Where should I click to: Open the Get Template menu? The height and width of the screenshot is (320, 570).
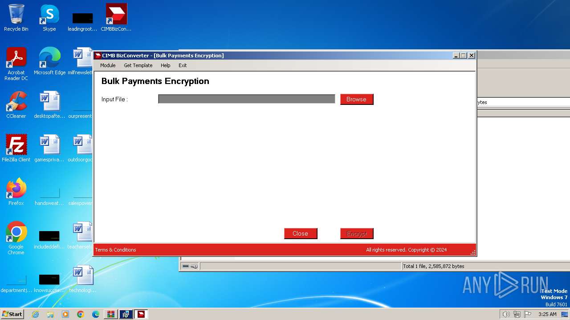click(138, 65)
